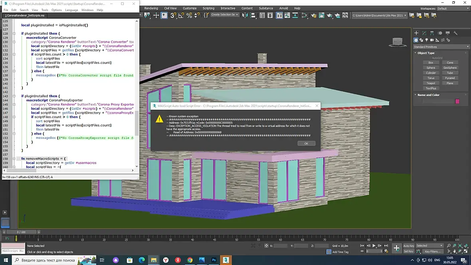The image size is (471, 265).
Task: Click the Teapot primitive button
Action: [x=431, y=83]
